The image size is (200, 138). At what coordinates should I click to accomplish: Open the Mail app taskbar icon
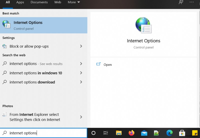tap(144, 133)
